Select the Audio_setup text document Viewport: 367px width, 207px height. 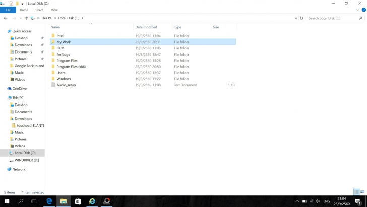coord(143,85)
